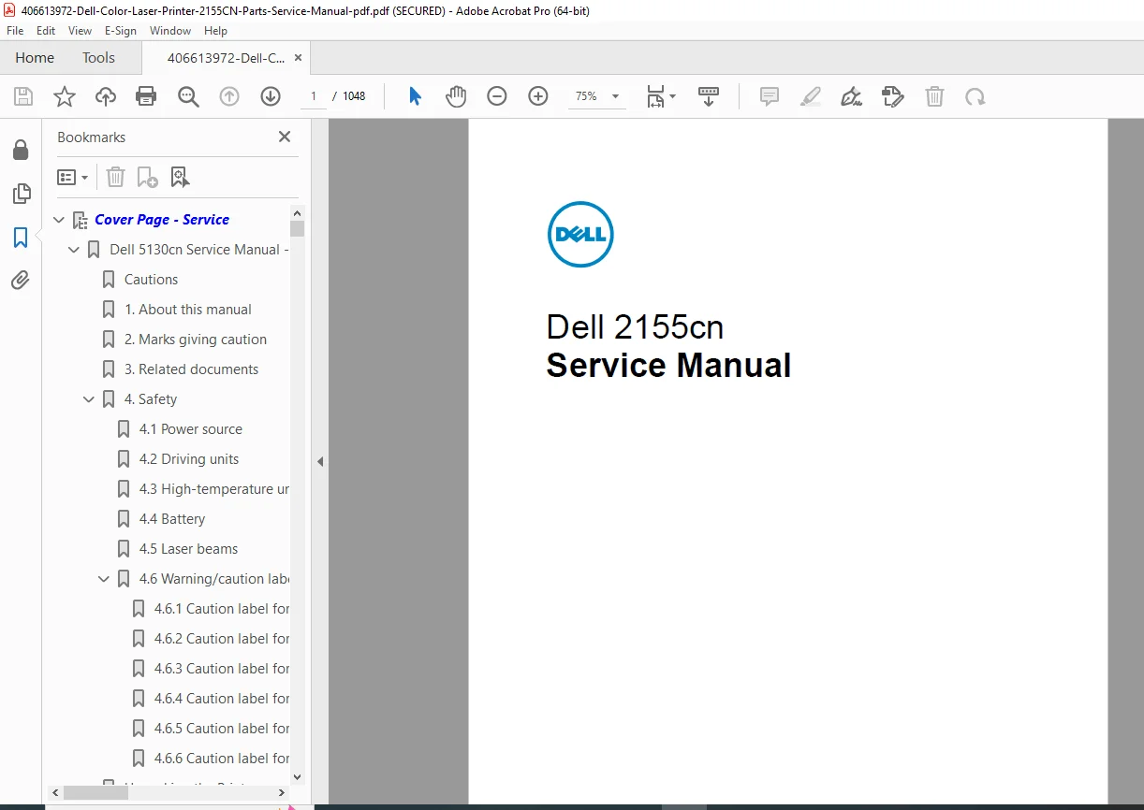
Task: Select 3. Related documents bookmark
Action: point(191,369)
